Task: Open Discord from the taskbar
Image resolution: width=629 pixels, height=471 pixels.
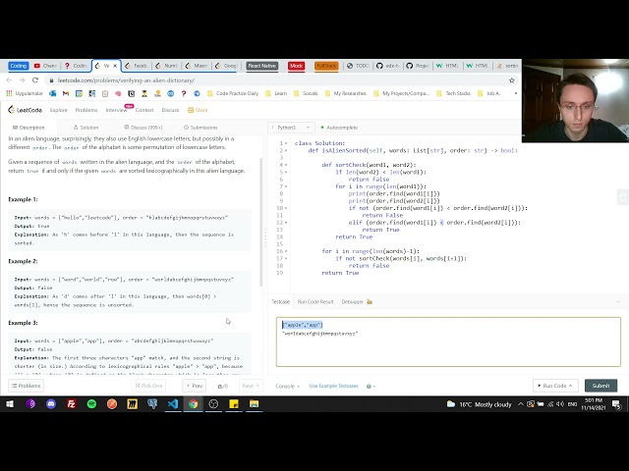Action: tap(51, 404)
